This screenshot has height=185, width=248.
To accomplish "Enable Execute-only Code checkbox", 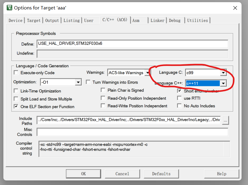I will coord(16,73).
